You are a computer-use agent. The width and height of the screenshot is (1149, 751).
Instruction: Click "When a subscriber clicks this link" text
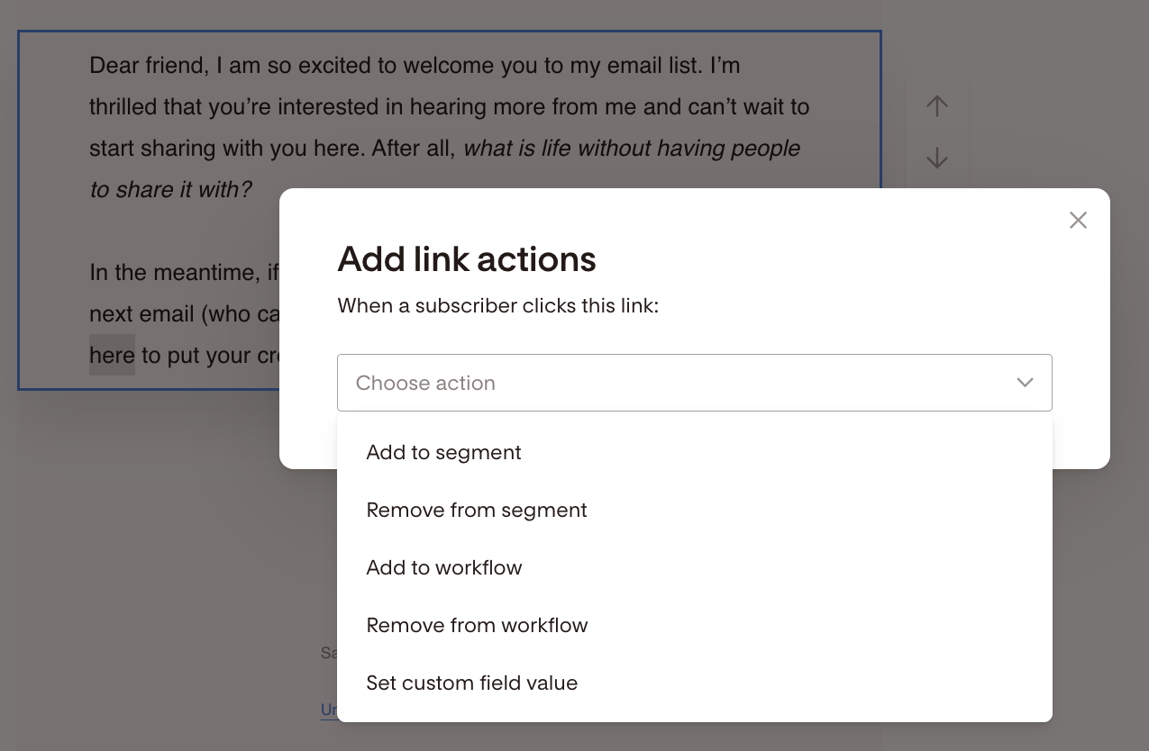click(498, 306)
